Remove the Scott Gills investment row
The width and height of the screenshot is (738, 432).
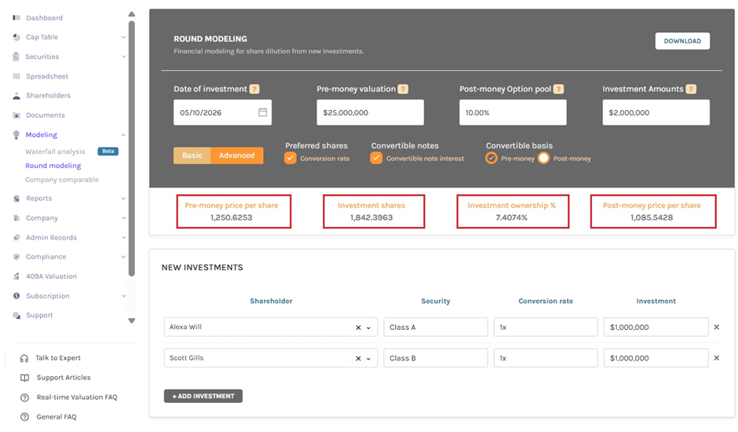point(716,358)
